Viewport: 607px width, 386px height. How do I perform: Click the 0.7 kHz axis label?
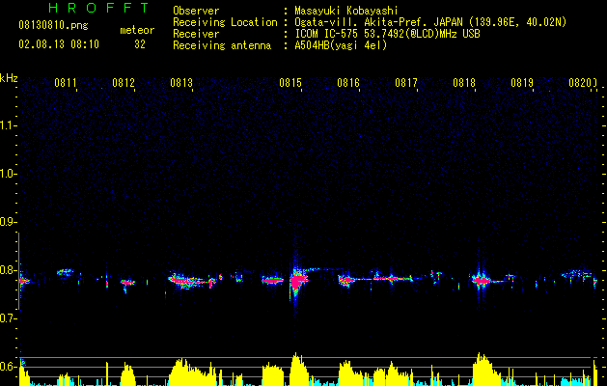8,318
